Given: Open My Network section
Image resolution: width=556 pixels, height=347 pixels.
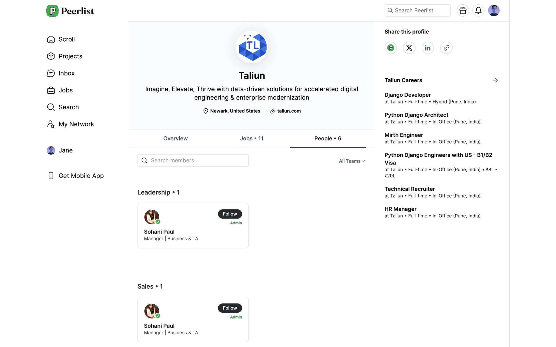Looking at the screenshot, I should pos(76,124).
